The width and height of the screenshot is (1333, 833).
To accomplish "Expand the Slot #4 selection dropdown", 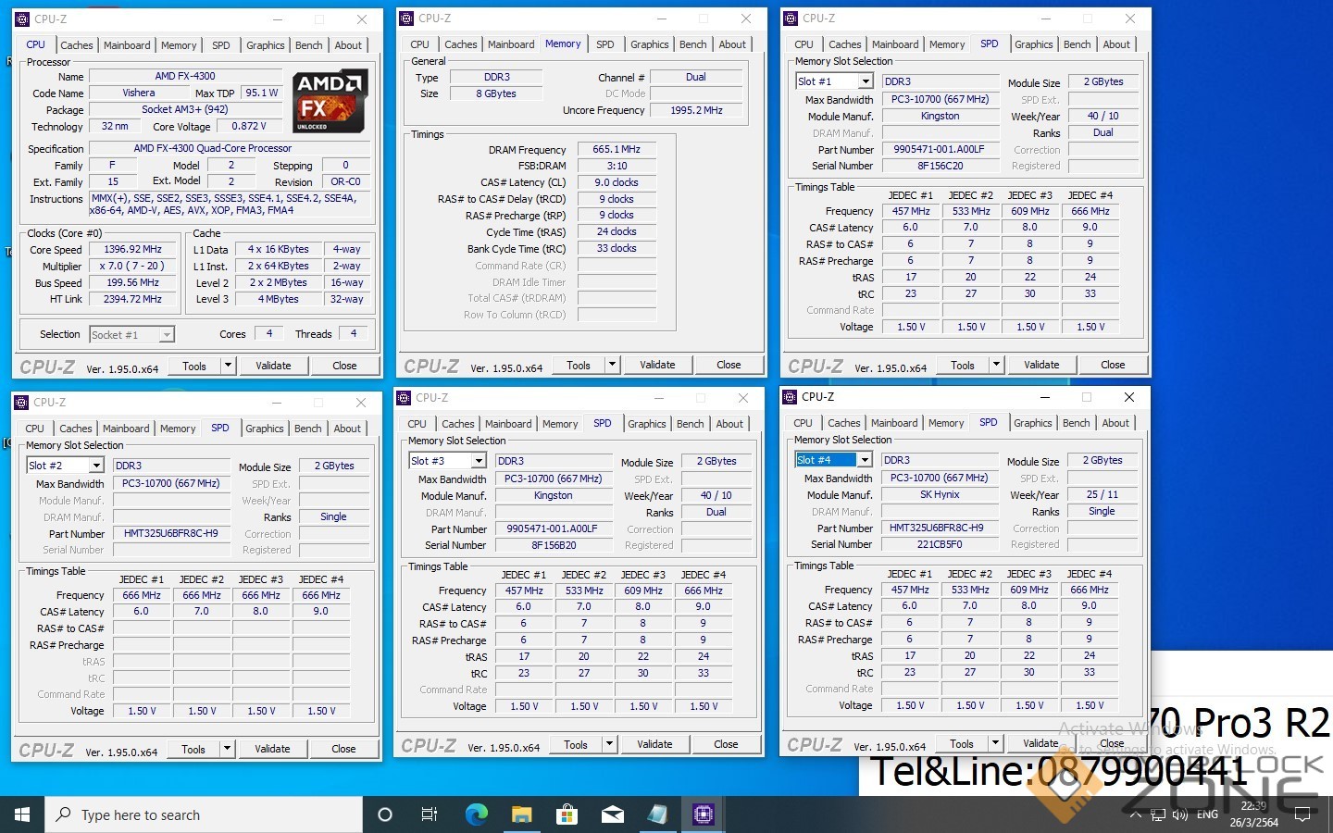I will [864, 460].
